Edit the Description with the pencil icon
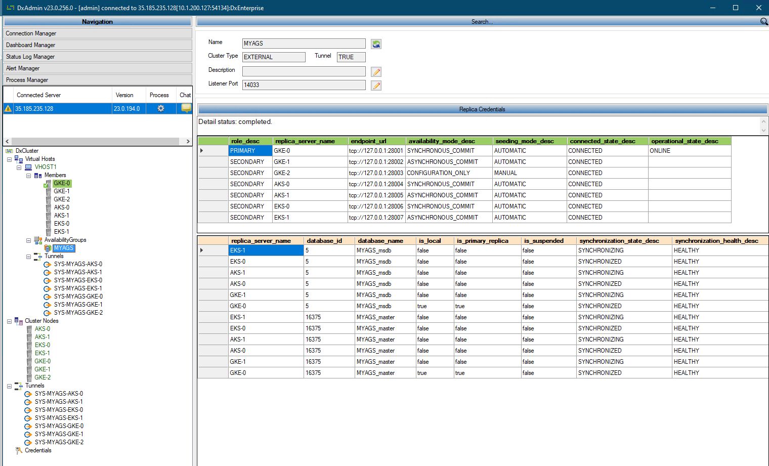The image size is (769, 466). [x=376, y=72]
